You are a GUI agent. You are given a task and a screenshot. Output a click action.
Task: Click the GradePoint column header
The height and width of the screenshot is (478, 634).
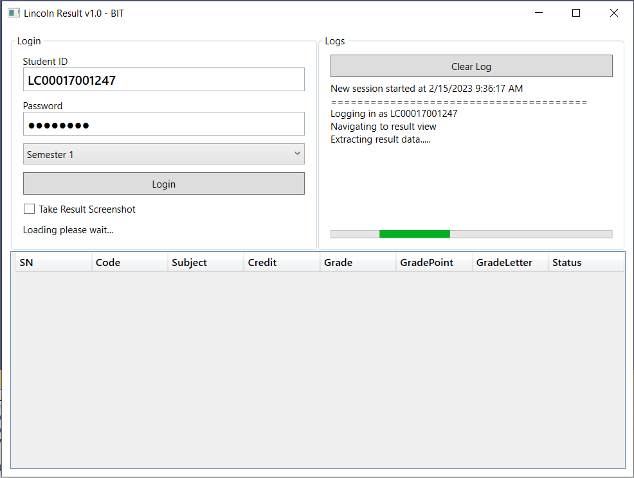pos(426,262)
